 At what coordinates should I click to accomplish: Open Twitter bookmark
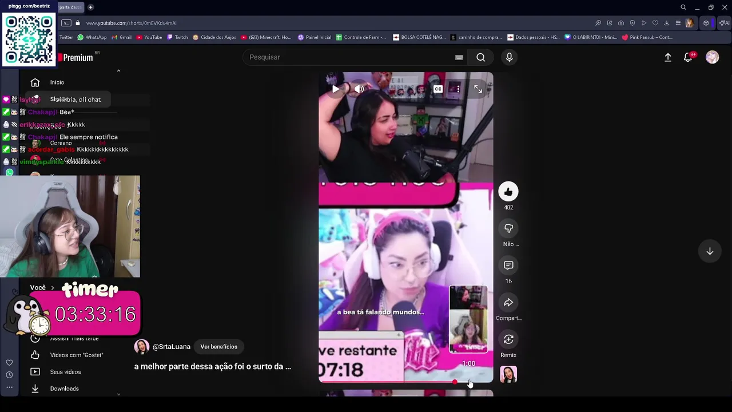pyautogui.click(x=66, y=37)
